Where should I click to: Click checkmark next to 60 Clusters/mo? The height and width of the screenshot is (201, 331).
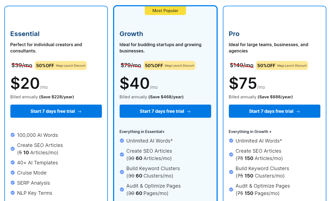(x=122, y=172)
